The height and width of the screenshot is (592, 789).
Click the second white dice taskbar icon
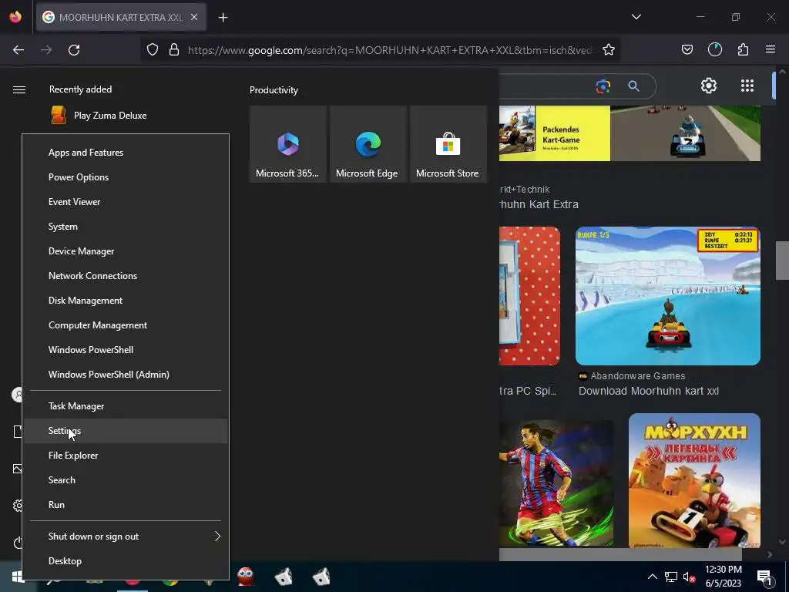coord(321,577)
